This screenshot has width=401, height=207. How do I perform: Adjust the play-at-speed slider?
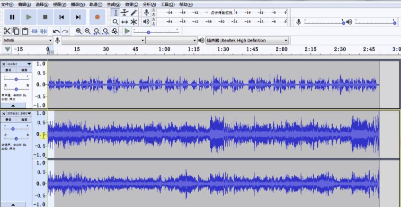(148, 32)
